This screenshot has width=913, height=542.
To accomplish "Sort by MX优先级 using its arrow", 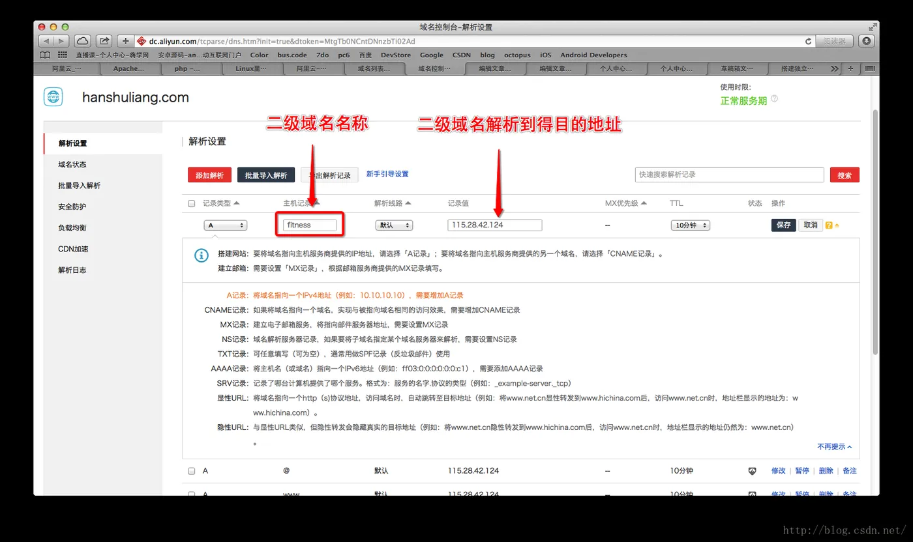I will point(644,203).
